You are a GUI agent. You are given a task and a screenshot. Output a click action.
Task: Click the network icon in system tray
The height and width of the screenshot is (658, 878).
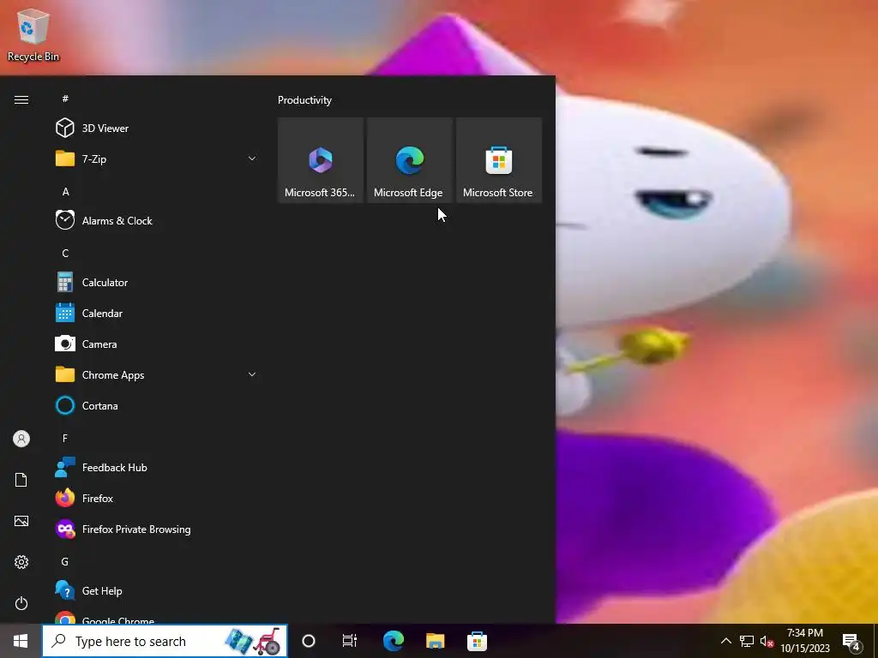747,641
